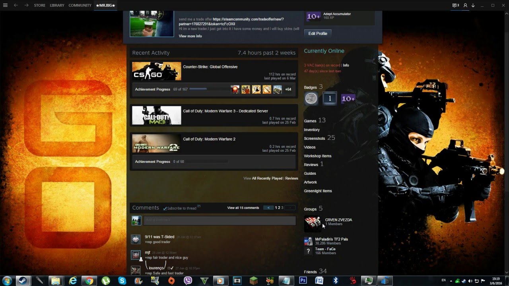The width and height of the screenshot is (509, 286).
Task: Toggle the Subscribe to thread checkbox
Action: (165, 208)
